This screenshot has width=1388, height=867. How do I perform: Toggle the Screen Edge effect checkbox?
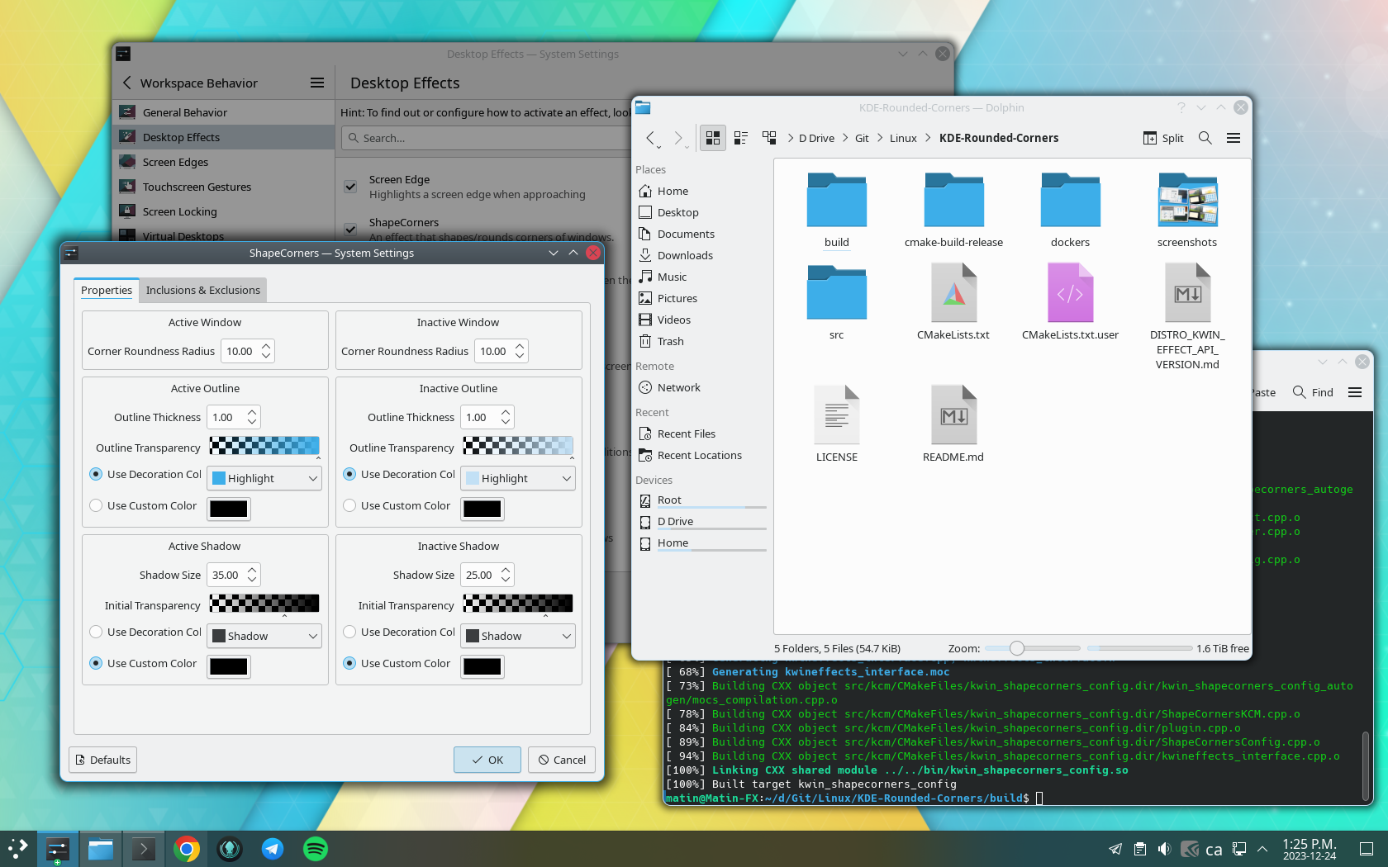(350, 187)
